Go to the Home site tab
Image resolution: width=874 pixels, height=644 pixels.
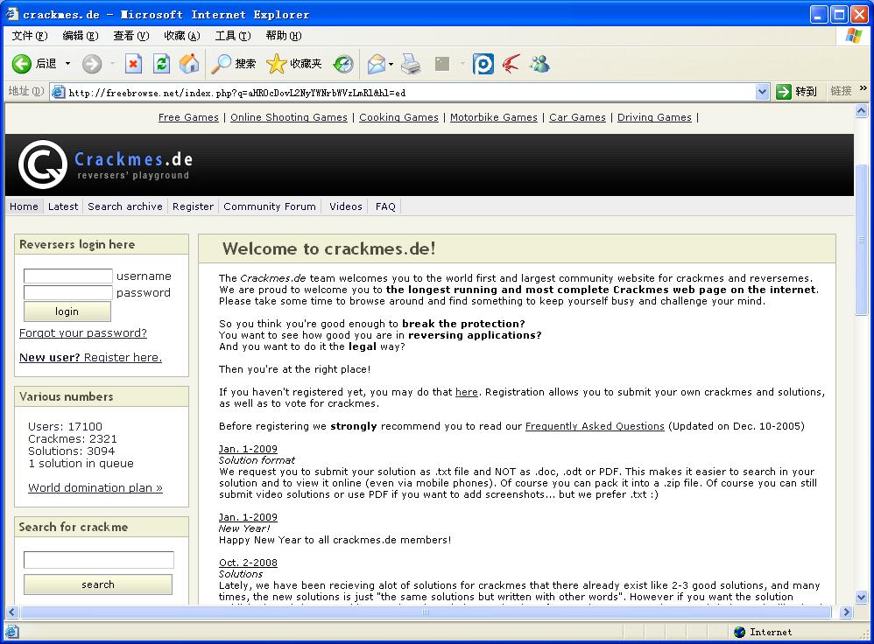[24, 206]
